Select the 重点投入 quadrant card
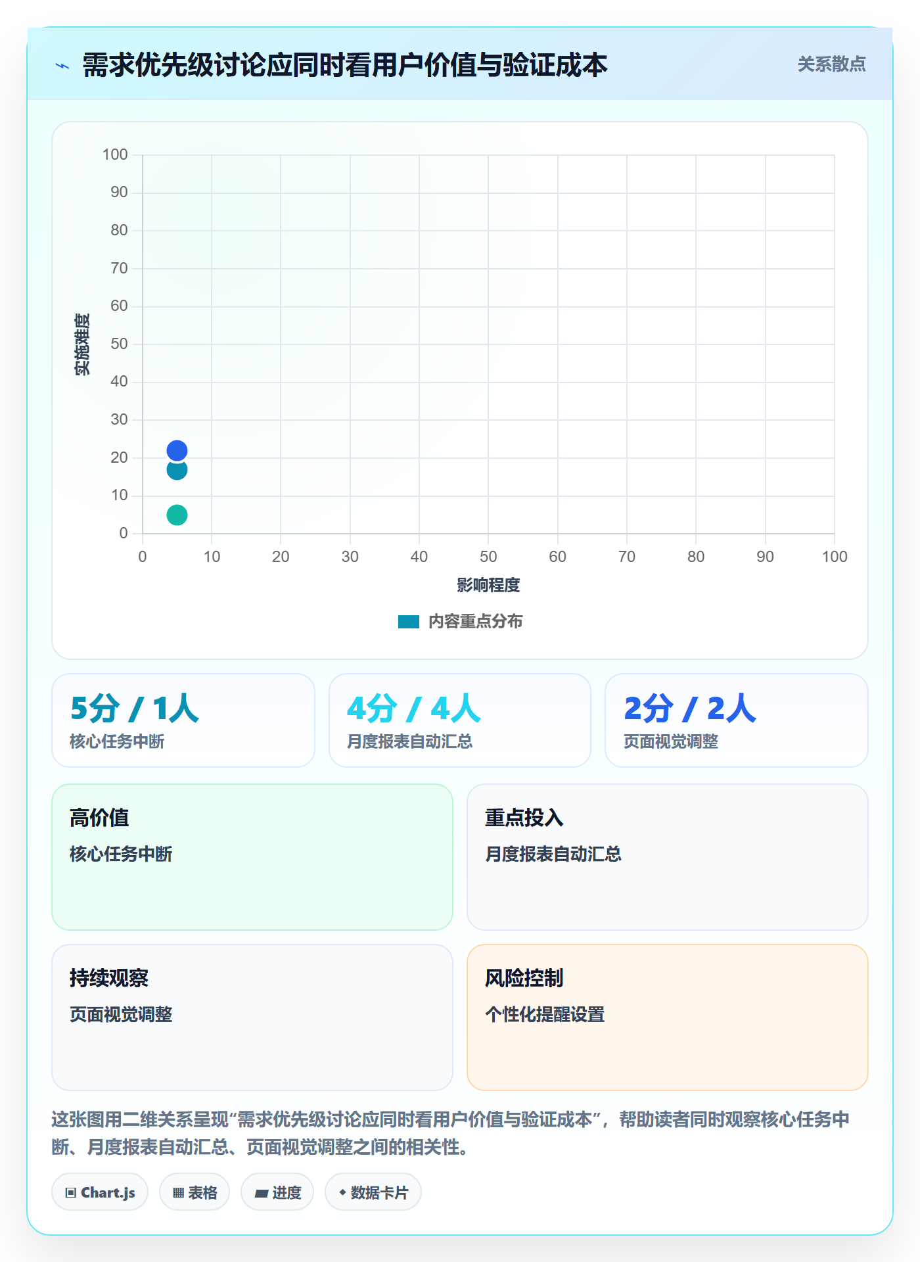920x1262 pixels. click(668, 857)
